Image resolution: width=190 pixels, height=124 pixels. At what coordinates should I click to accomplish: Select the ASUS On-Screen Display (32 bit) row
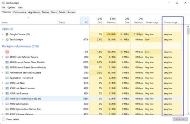pyautogui.click(x=91, y=99)
